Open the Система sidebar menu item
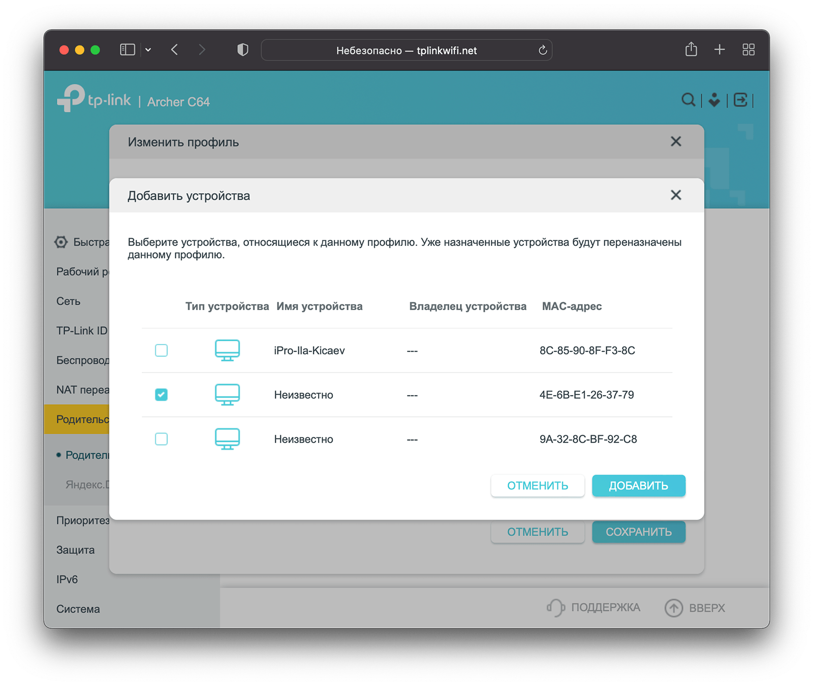The image size is (813, 686). 78,609
